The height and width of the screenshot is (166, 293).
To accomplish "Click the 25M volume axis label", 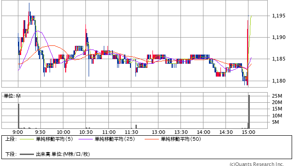I will (x=277, y=96).
